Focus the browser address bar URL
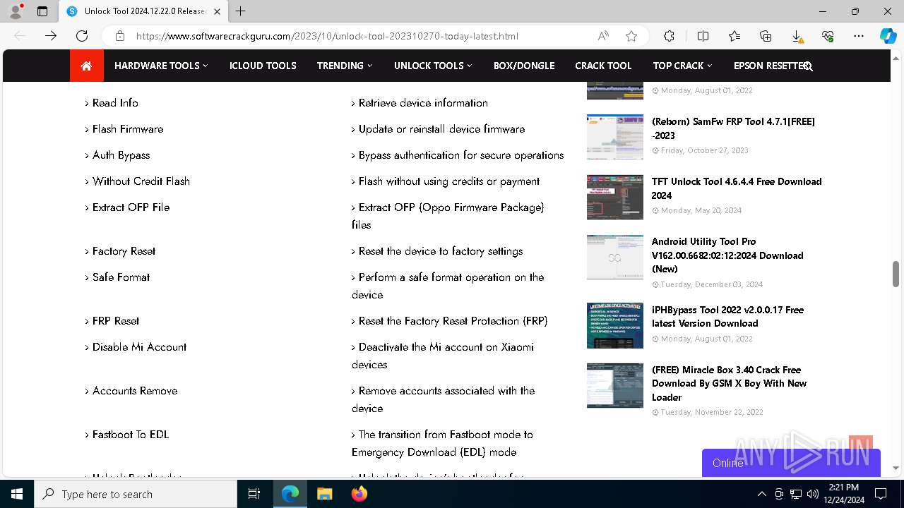This screenshot has height=508, width=904. coord(327,36)
